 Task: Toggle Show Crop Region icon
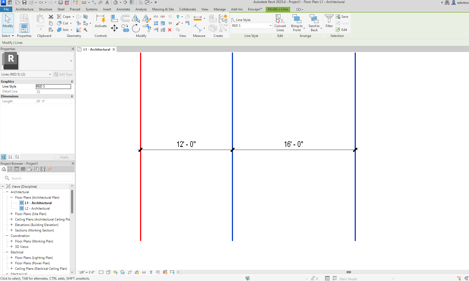137,272
